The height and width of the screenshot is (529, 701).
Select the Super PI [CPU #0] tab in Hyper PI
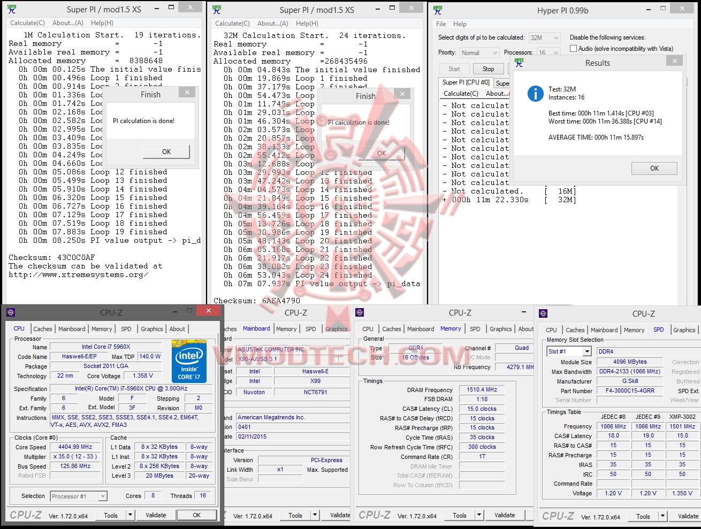(466, 82)
